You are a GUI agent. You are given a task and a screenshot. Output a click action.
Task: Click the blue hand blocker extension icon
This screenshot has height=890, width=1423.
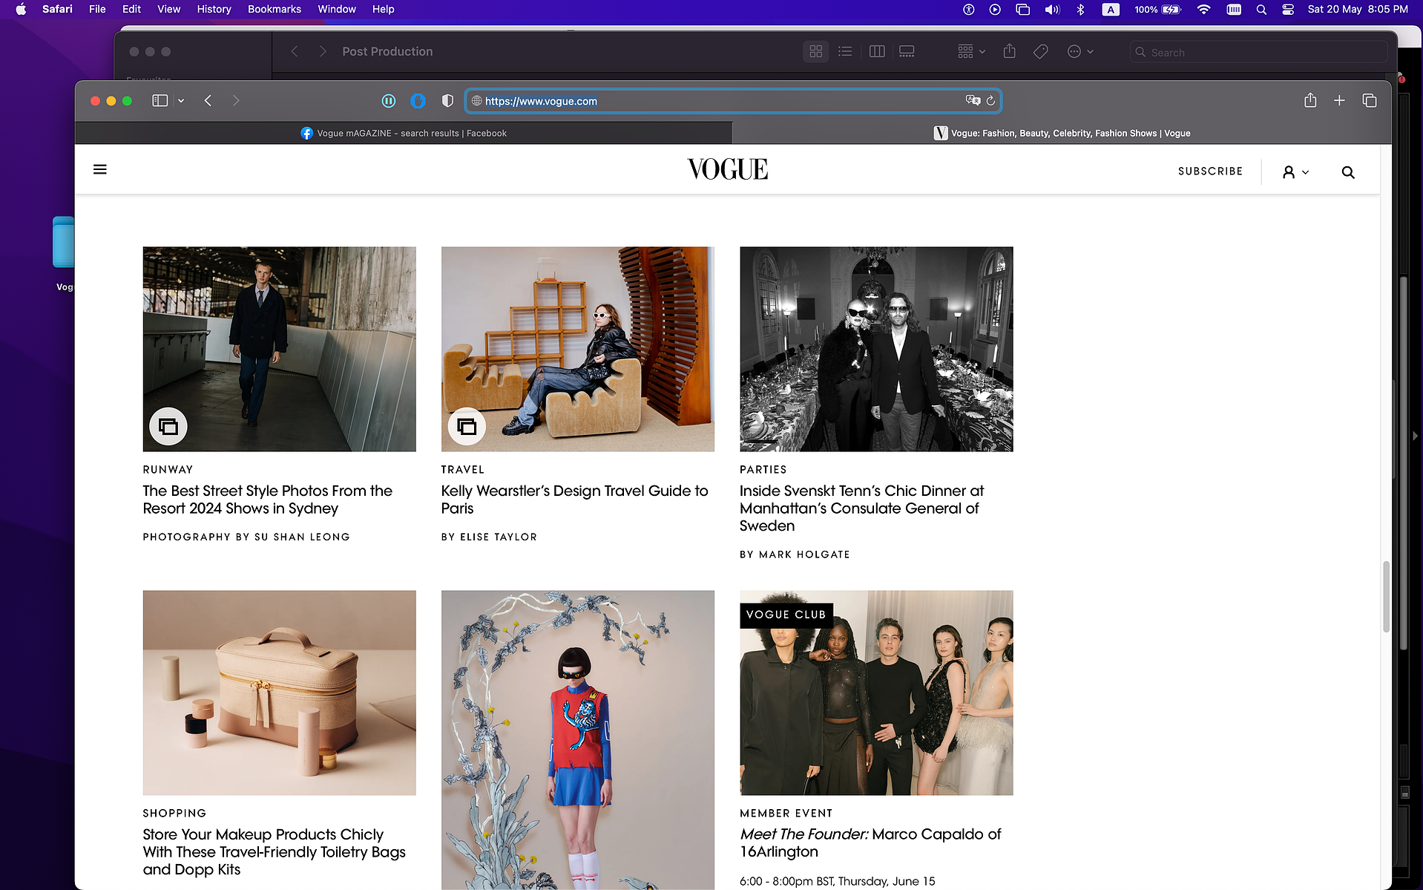pos(418,101)
